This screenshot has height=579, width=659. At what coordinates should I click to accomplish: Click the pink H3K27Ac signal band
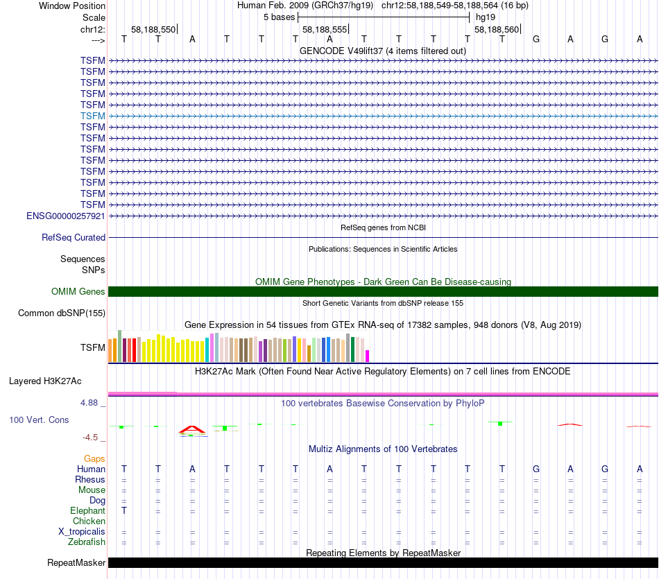(x=384, y=394)
